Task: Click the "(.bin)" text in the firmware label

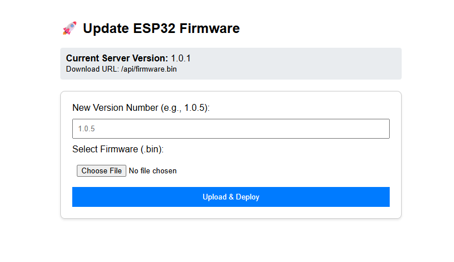Action: [152, 149]
